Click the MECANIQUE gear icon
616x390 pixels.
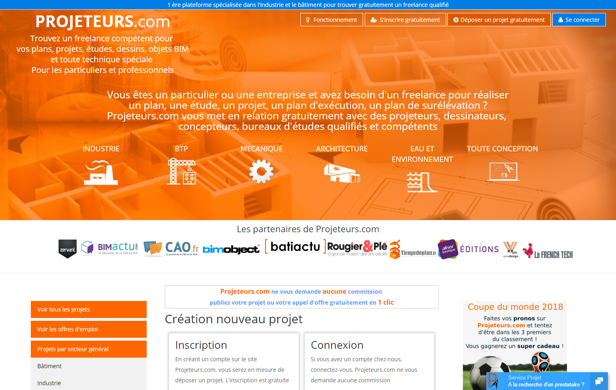click(x=261, y=172)
